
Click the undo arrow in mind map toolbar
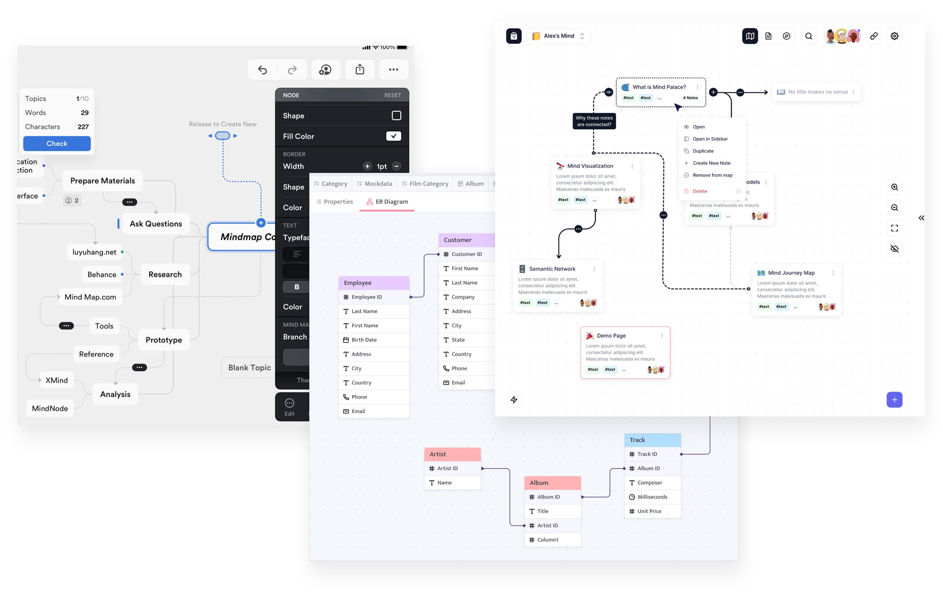[263, 70]
